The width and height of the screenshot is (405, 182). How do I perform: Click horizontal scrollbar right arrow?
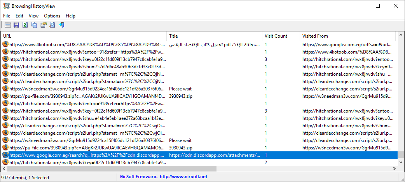click(395, 168)
